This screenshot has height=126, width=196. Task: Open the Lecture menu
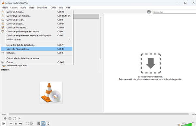click(14, 8)
